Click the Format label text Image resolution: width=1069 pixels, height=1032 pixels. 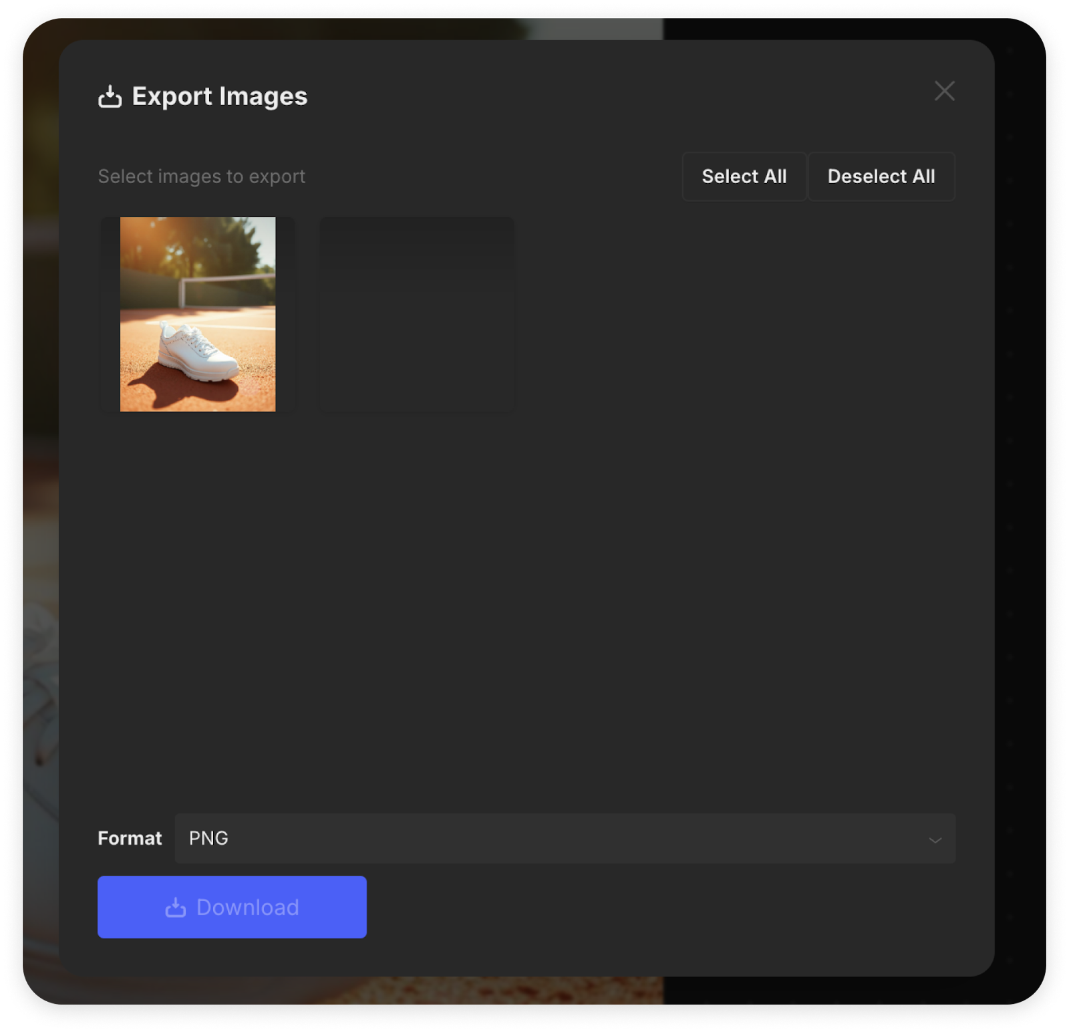[130, 838]
